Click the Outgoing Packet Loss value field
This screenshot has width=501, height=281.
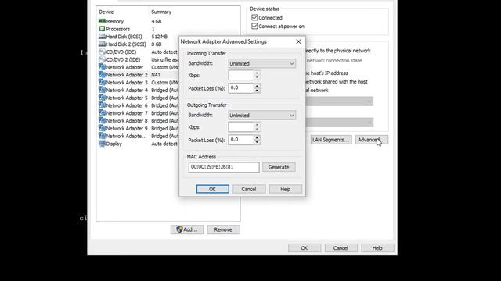(241, 140)
